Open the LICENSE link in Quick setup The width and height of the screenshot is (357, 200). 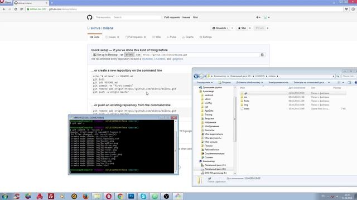(x=160, y=59)
